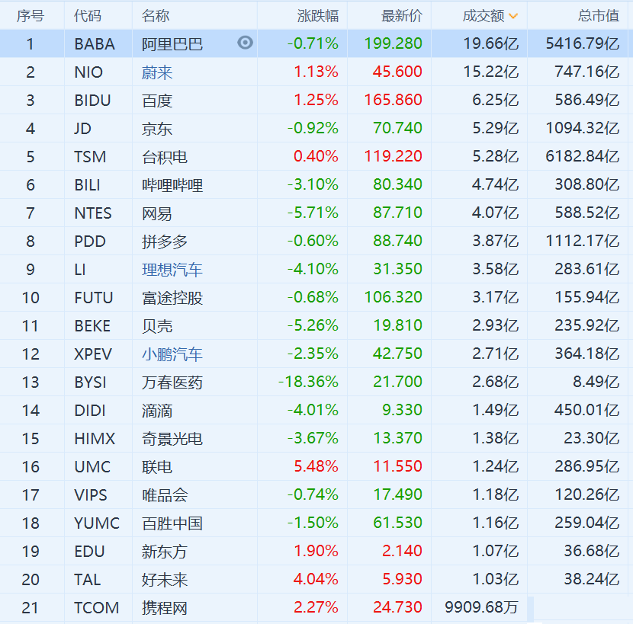Click stock name 奇景光电
Screen dimensions: 633x624
coord(172,438)
